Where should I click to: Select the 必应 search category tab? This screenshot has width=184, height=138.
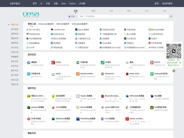click(111, 11)
